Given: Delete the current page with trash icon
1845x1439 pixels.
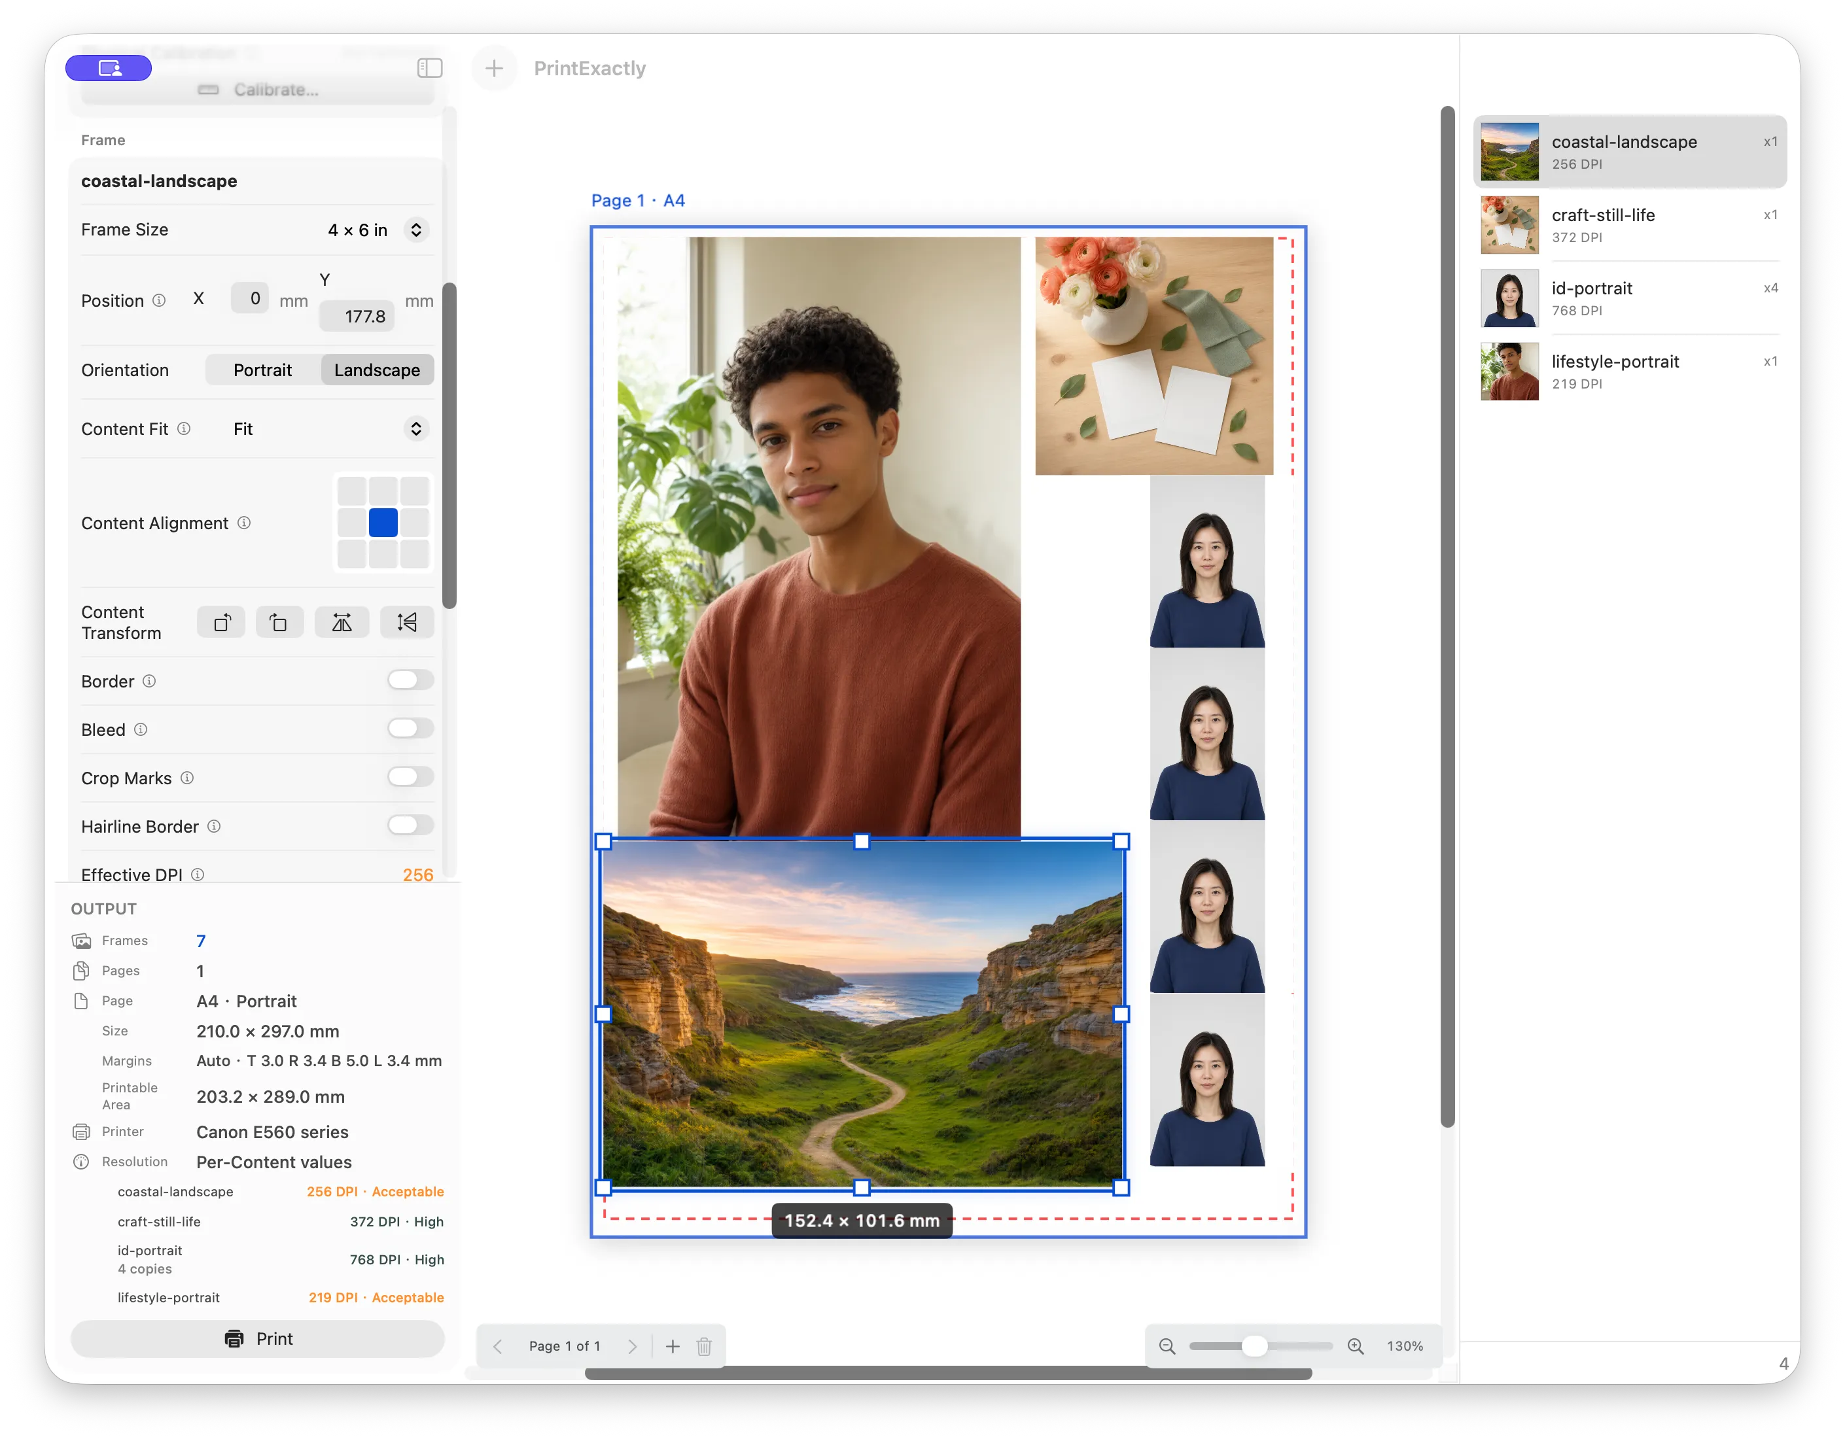Looking at the screenshot, I should coord(704,1346).
